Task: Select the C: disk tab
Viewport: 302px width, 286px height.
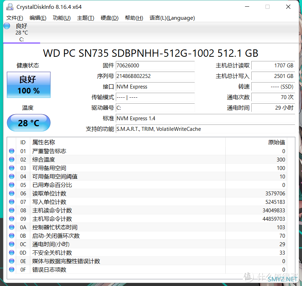Action: (21, 32)
